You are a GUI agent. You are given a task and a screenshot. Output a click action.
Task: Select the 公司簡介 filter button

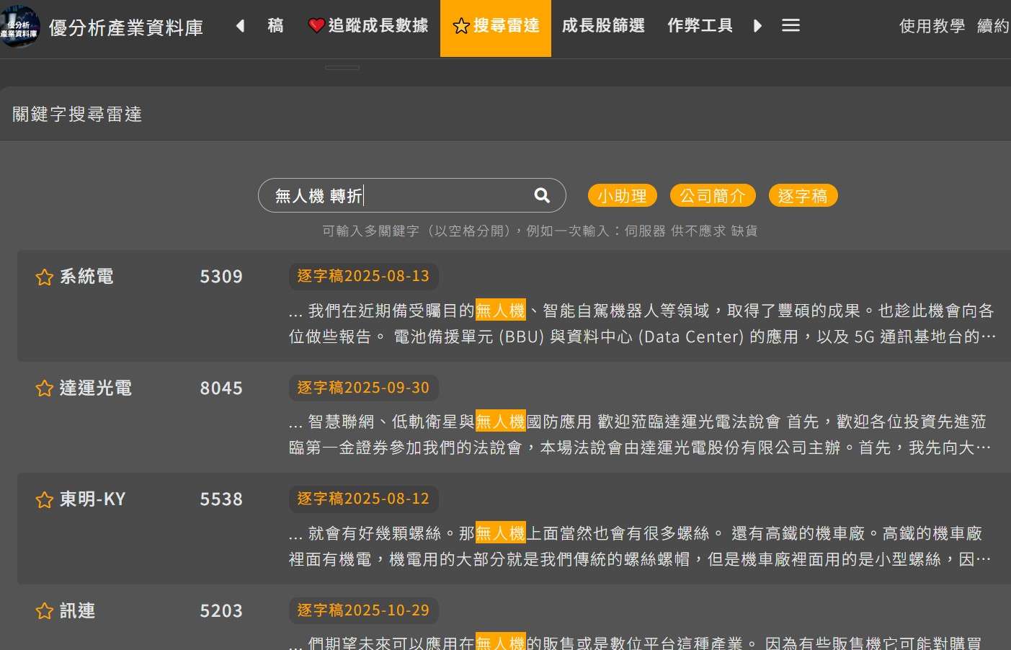pyautogui.click(x=713, y=195)
